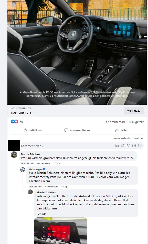
Task: Insert an avatar sticker via comment box icon
Action: click(x=117, y=146)
